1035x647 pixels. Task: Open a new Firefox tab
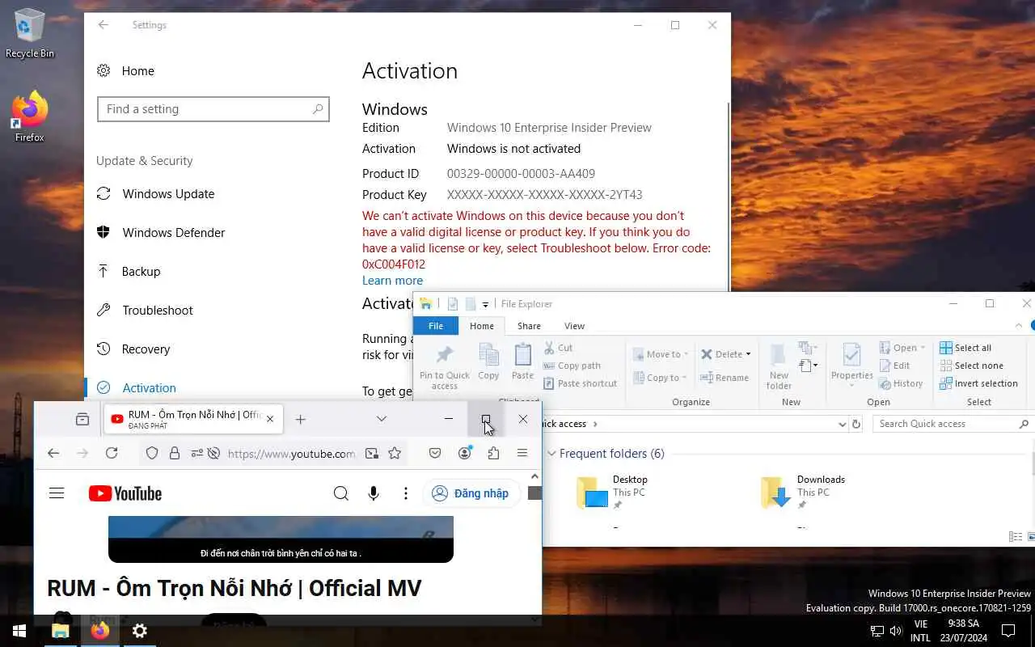[x=301, y=419]
